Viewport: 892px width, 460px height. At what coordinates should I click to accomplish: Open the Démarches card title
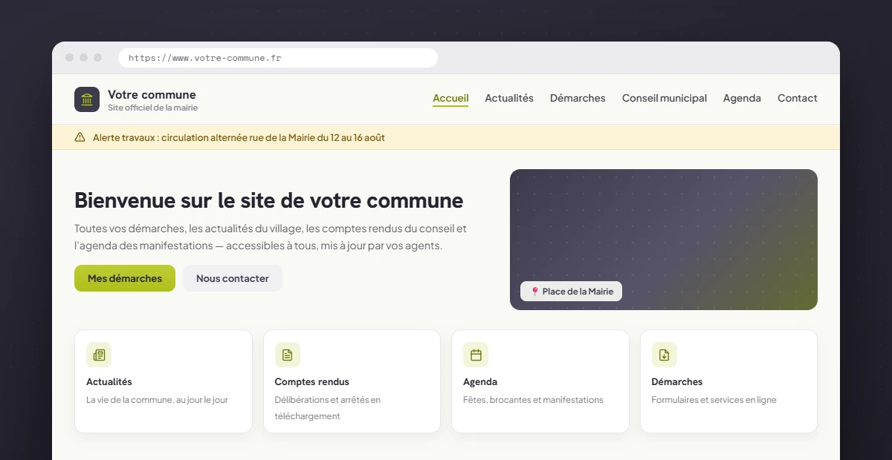click(677, 381)
